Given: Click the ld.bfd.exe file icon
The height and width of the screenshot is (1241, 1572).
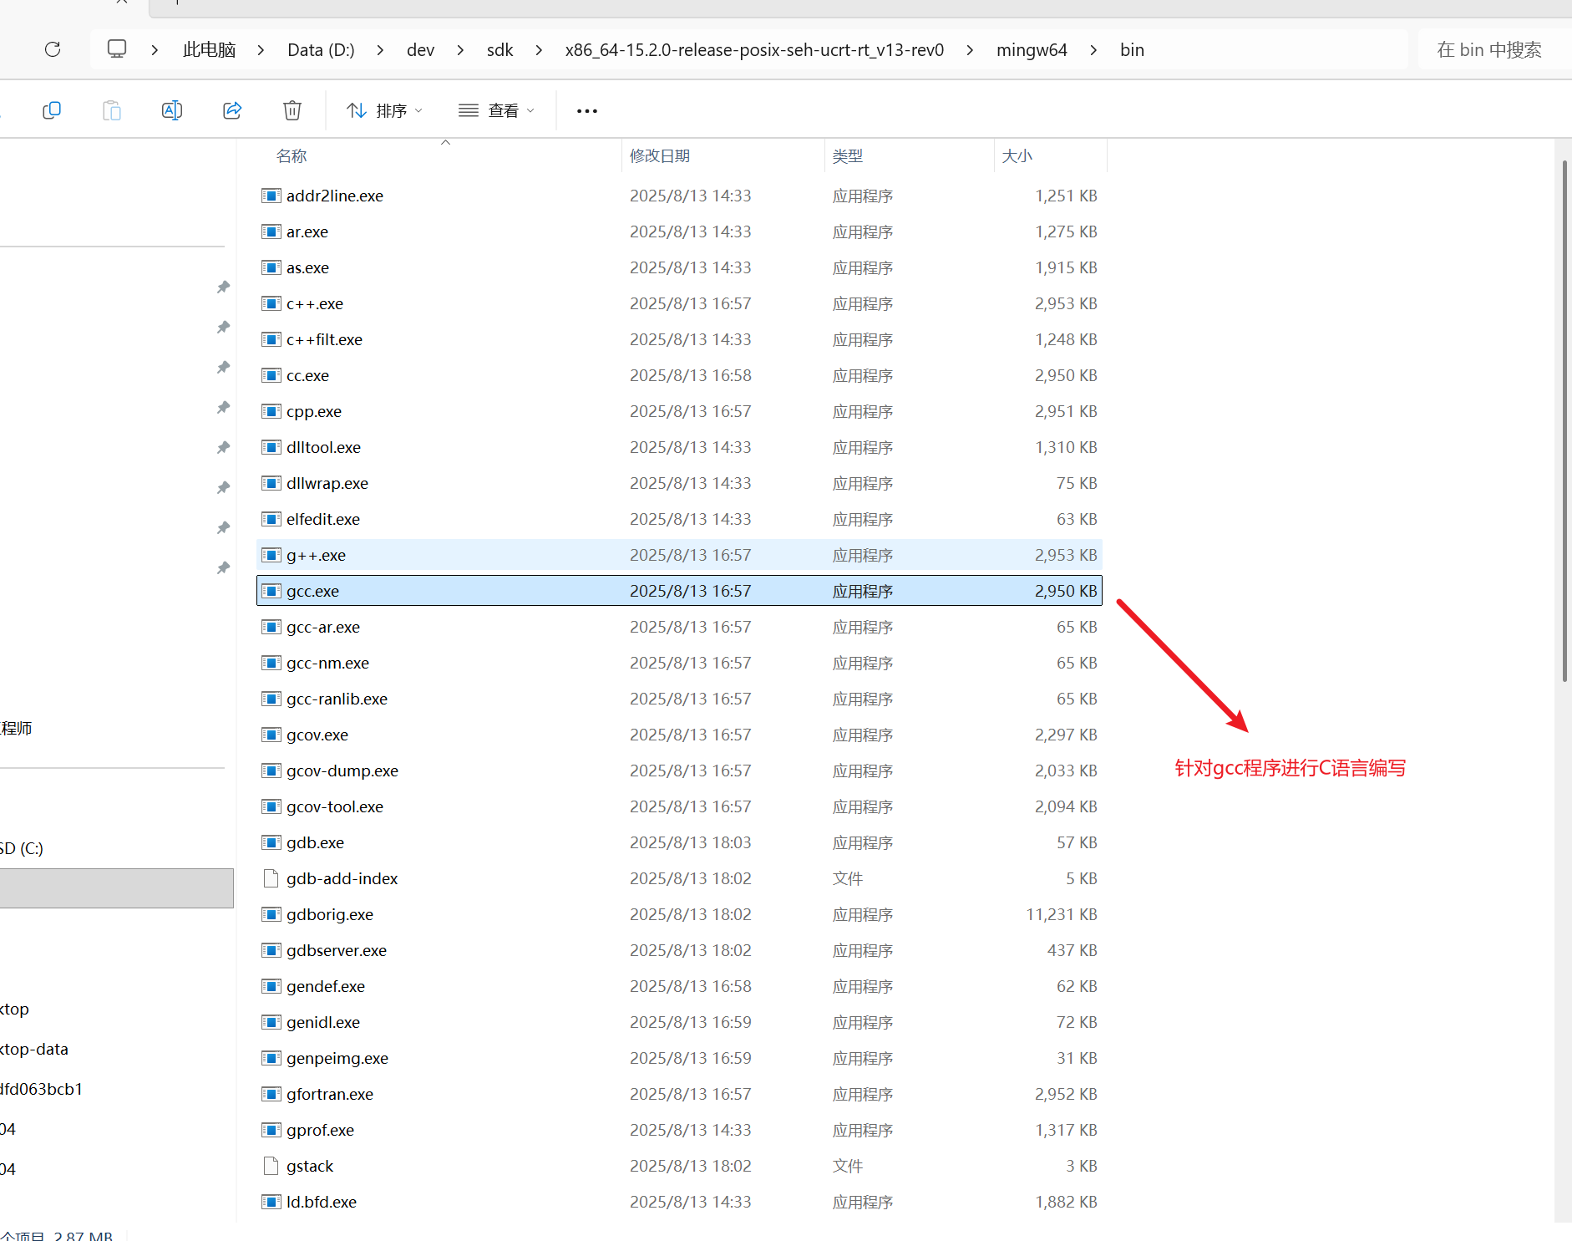Looking at the screenshot, I should 271,1202.
